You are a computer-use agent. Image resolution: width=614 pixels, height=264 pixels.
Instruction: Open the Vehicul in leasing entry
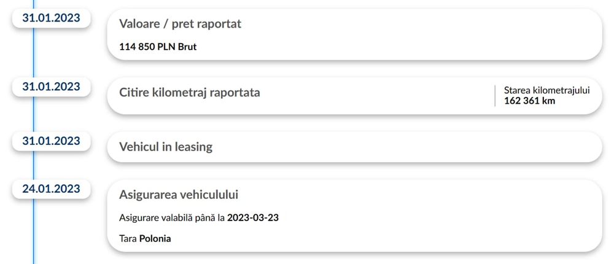point(165,147)
